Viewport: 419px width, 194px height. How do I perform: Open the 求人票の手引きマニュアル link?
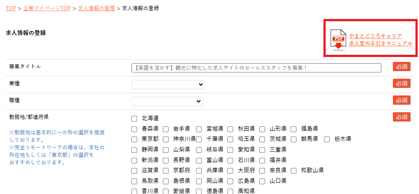(380, 43)
